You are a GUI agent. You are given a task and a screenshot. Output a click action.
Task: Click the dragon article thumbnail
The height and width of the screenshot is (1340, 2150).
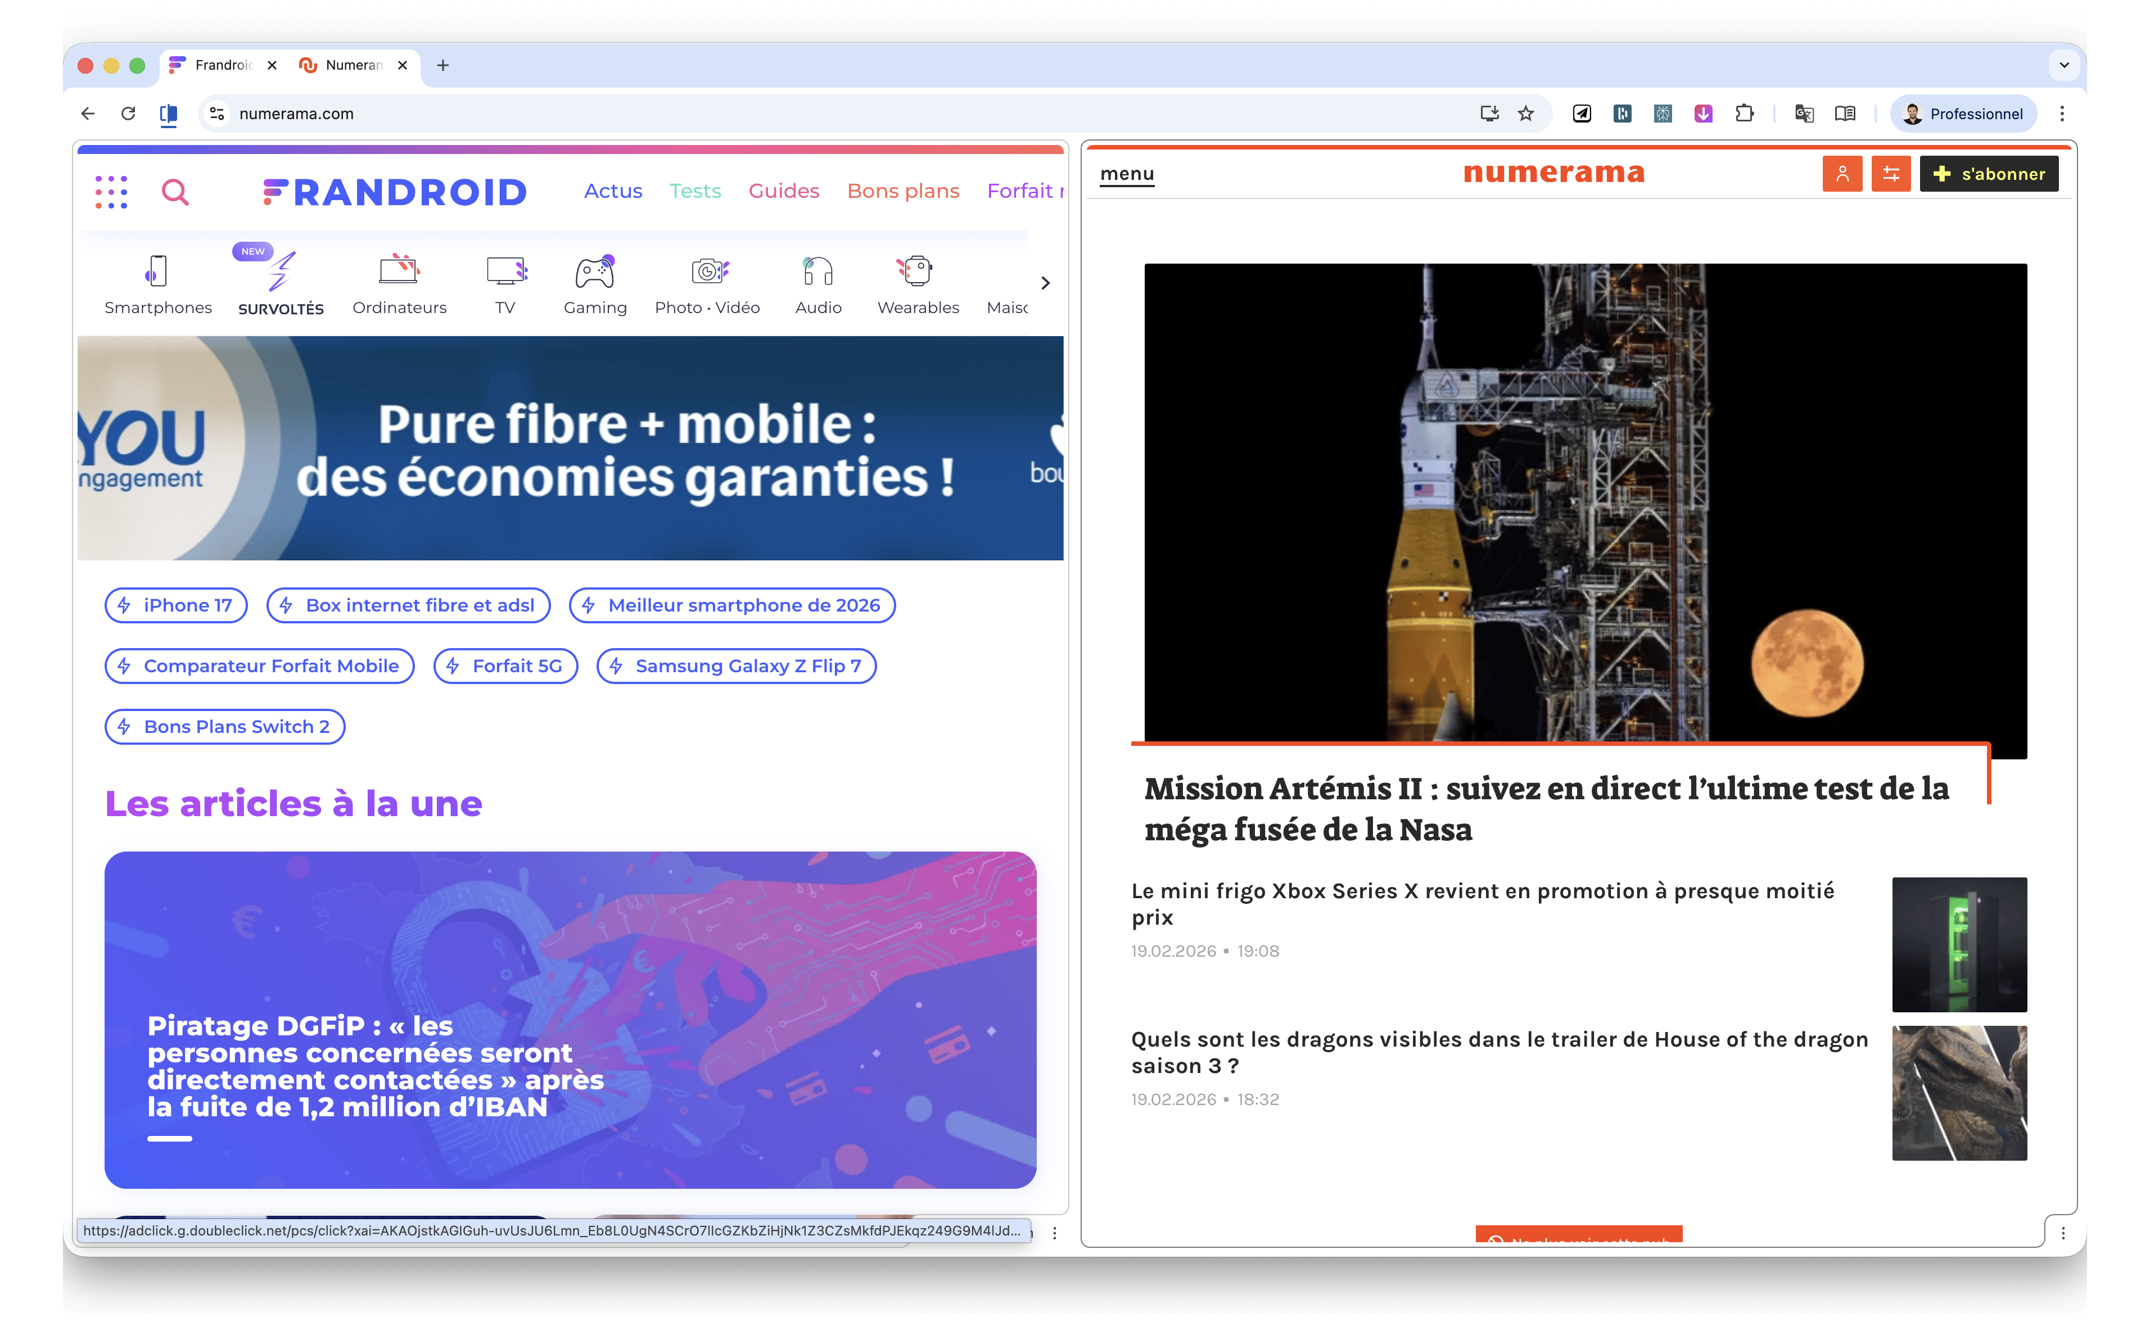click(x=1959, y=1094)
